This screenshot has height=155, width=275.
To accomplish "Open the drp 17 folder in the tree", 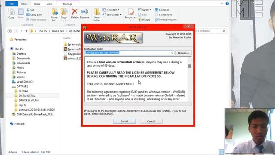I will pos(20,105).
